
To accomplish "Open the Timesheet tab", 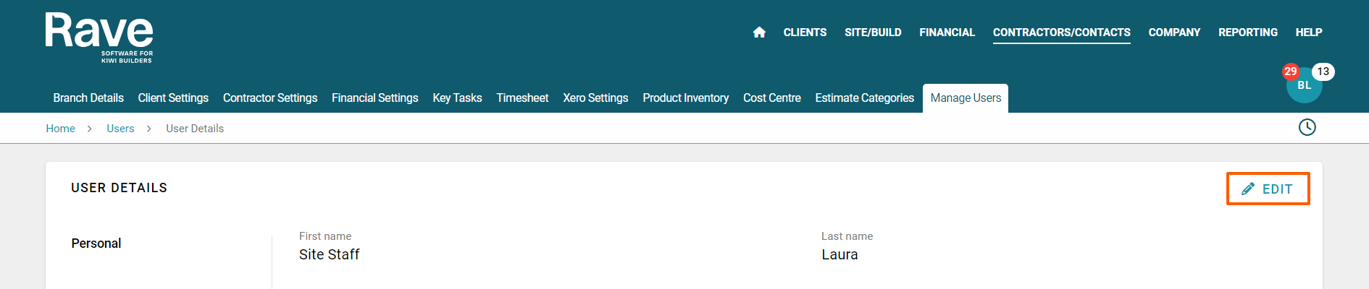I will (x=522, y=98).
